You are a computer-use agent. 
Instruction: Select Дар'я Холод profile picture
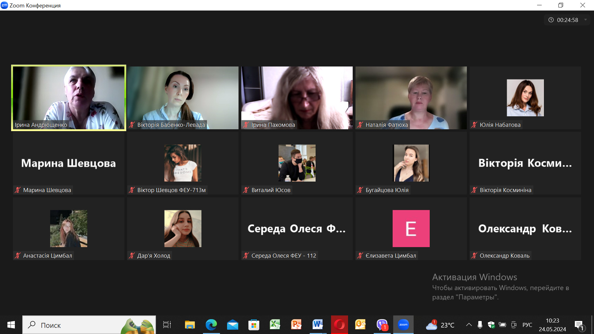coord(183,229)
